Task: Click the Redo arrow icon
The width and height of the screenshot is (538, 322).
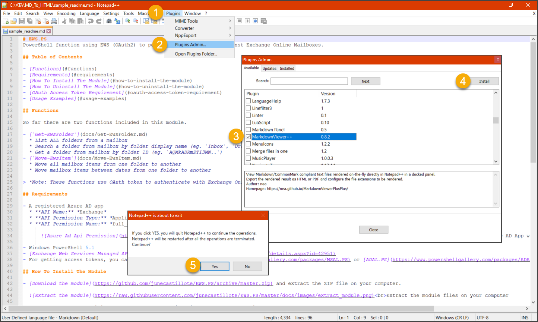Action: (99, 21)
